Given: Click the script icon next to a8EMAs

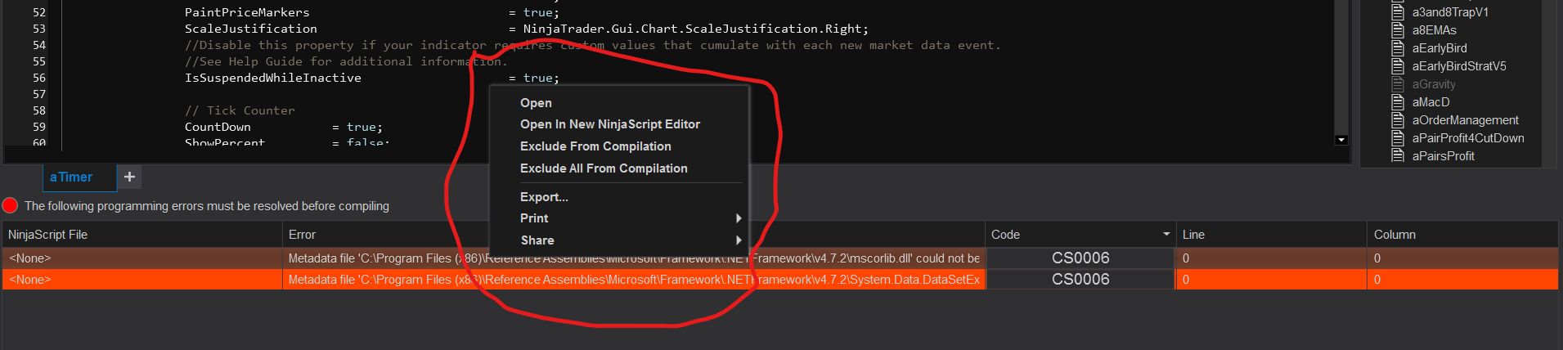Looking at the screenshot, I should tap(1398, 30).
